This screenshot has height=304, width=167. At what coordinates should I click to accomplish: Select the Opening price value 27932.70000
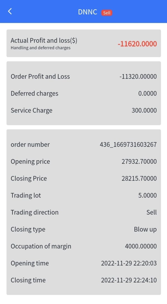pyautogui.click(x=139, y=162)
